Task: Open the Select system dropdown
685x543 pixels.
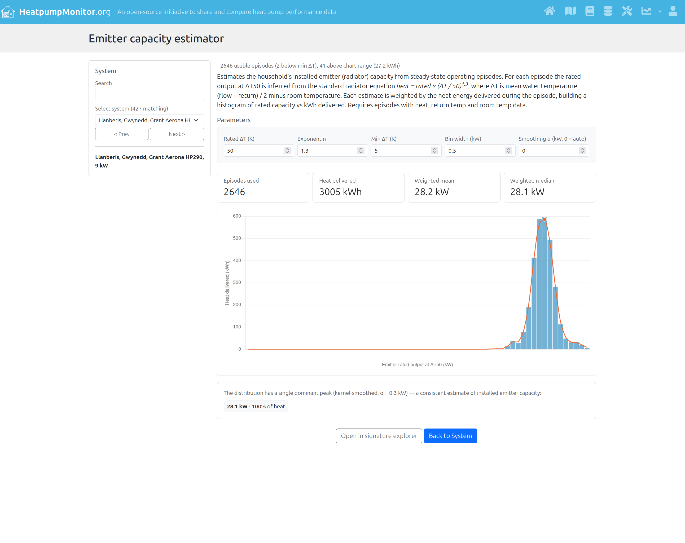Action: click(149, 120)
